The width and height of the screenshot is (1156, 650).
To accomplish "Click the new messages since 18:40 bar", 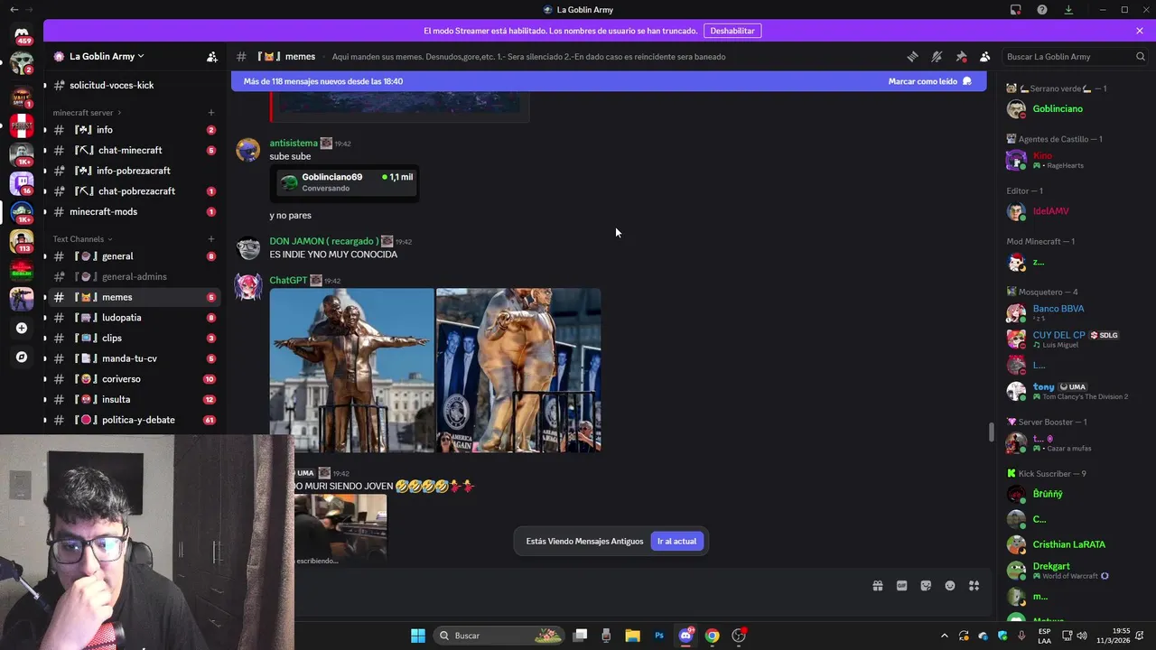I will (x=609, y=81).
